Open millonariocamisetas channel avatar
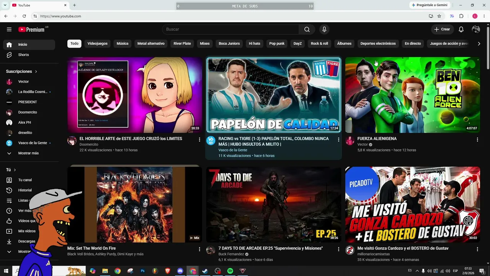 pyautogui.click(x=350, y=250)
